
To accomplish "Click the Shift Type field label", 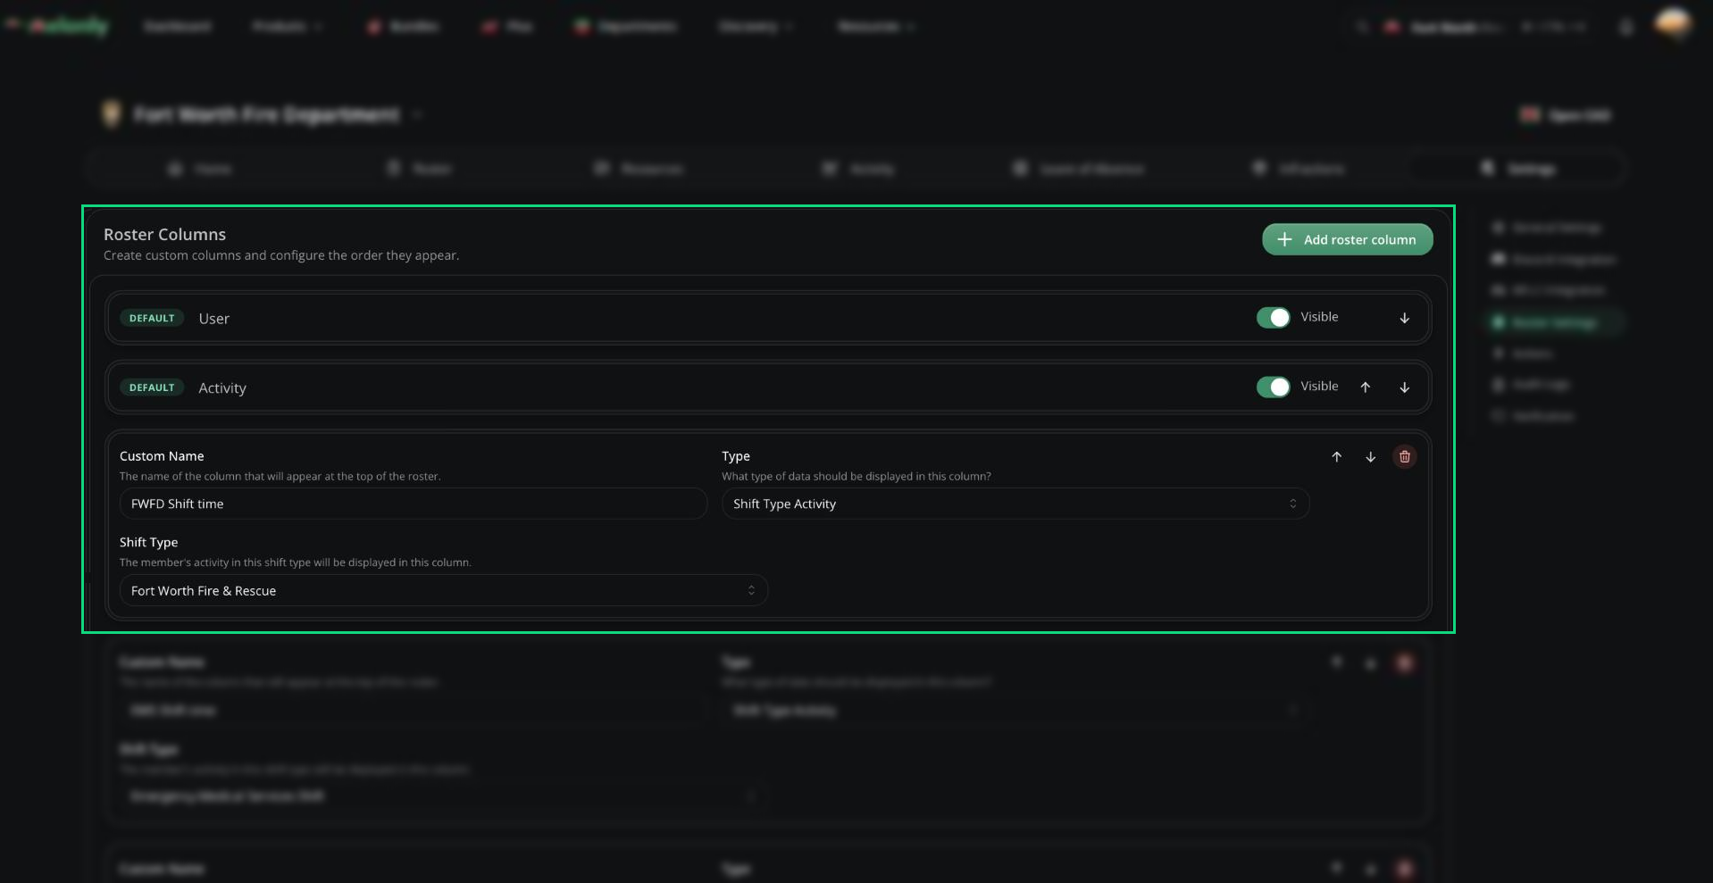I will 148,543.
